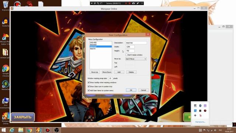The image size is (236, 133).
Task: Click the red record app taskbar icon
Action: (48, 130)
